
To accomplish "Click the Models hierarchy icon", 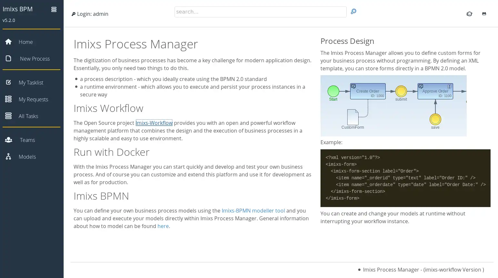I will (x=8, y=157).
